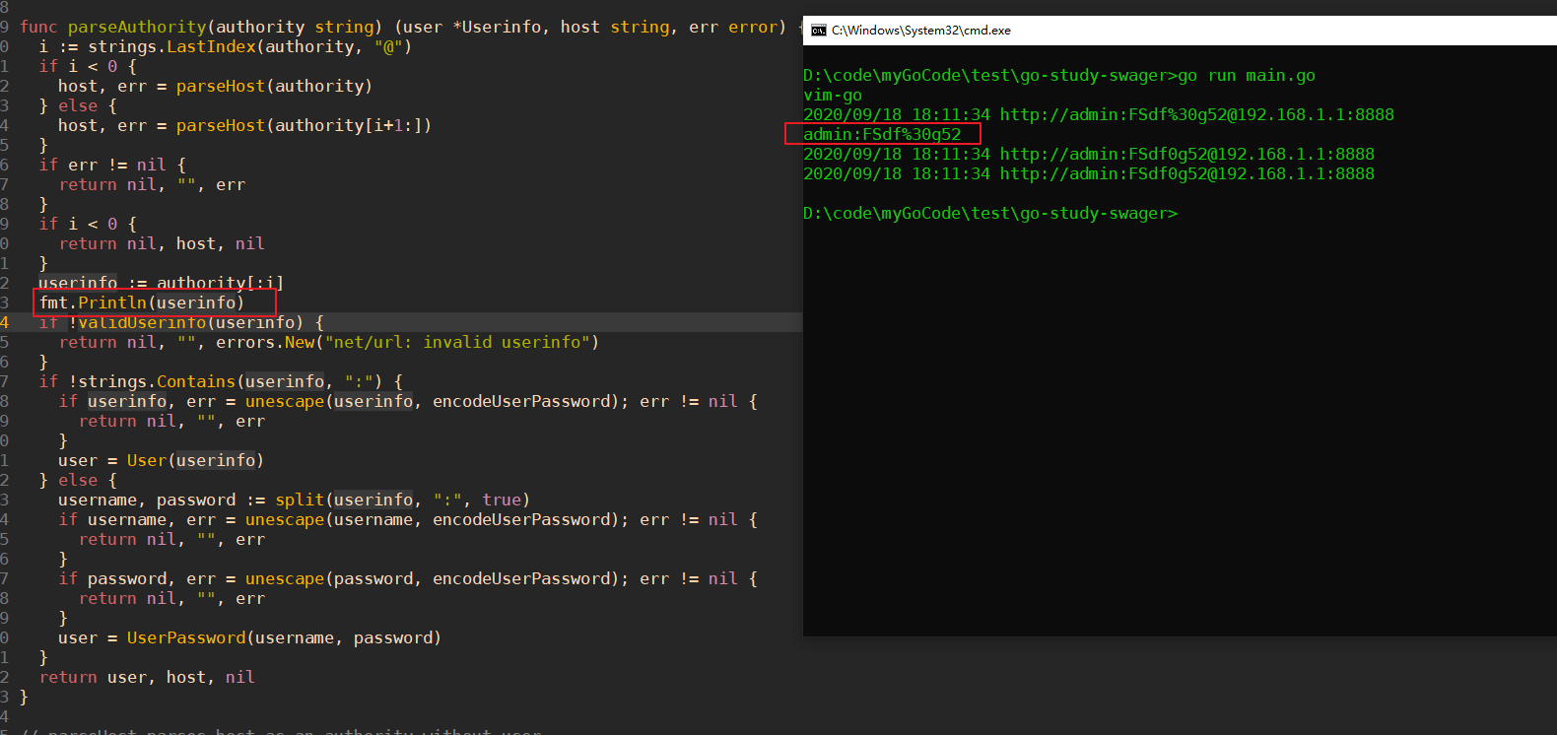Click the line 'return nil, "", err' after err check
This screenshot has width=1557, height=735.
coord(152,184)
